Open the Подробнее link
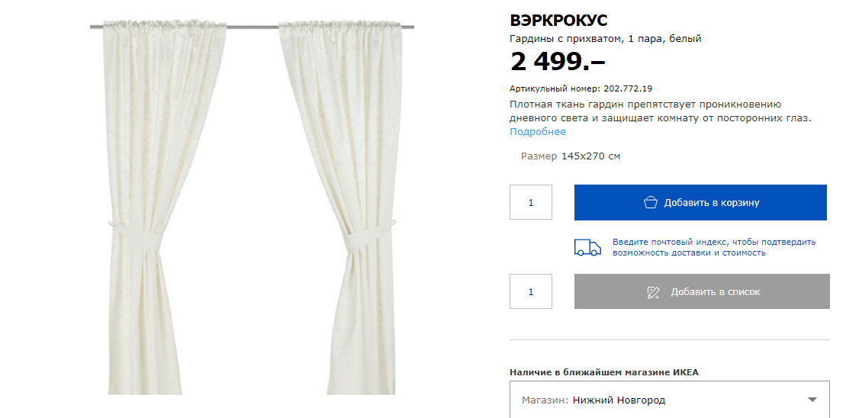 (538, 132)
